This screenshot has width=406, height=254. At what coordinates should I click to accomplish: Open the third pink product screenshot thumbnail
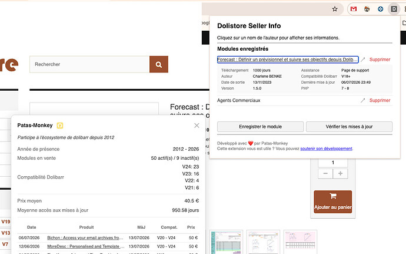pos(300,242)
